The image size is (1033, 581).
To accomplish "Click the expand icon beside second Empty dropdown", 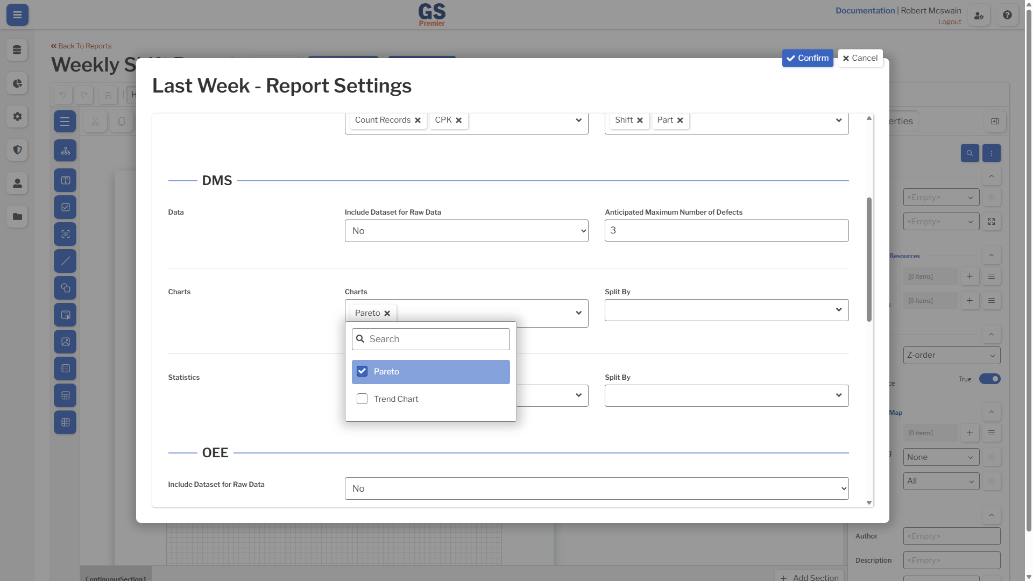I will coord(991,222).
